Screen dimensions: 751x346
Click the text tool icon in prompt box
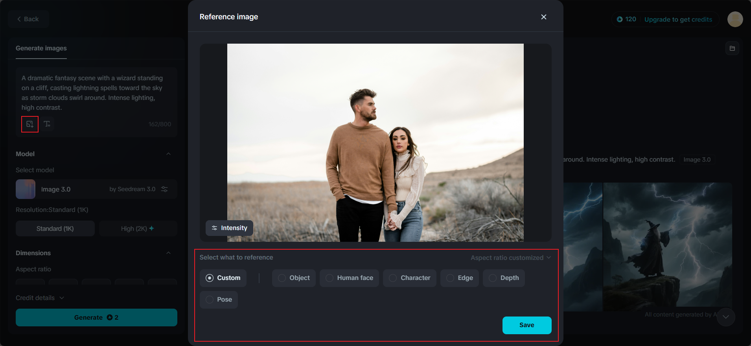(x=47, y=124)
